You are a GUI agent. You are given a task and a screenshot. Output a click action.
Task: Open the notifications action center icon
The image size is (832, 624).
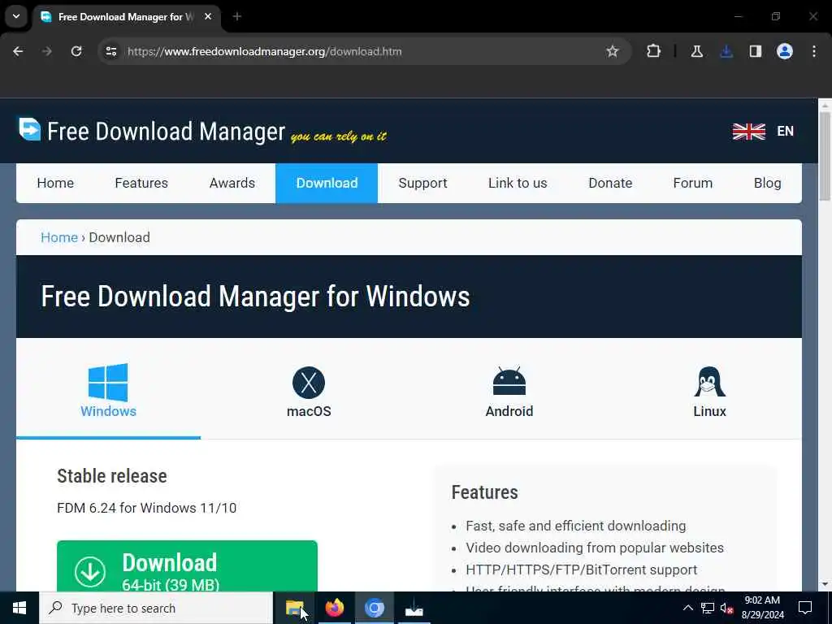click(805, 608)
